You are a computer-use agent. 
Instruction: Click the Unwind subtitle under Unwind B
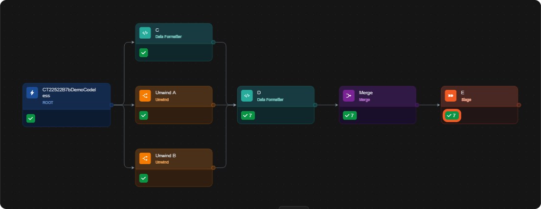tap(162, 162)
